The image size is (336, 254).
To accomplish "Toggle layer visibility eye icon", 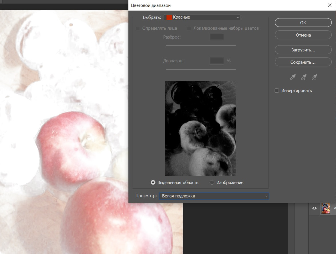I will 314,208.
